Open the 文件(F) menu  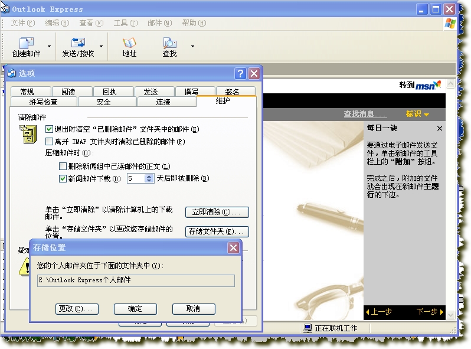click(x=23, y=23)
